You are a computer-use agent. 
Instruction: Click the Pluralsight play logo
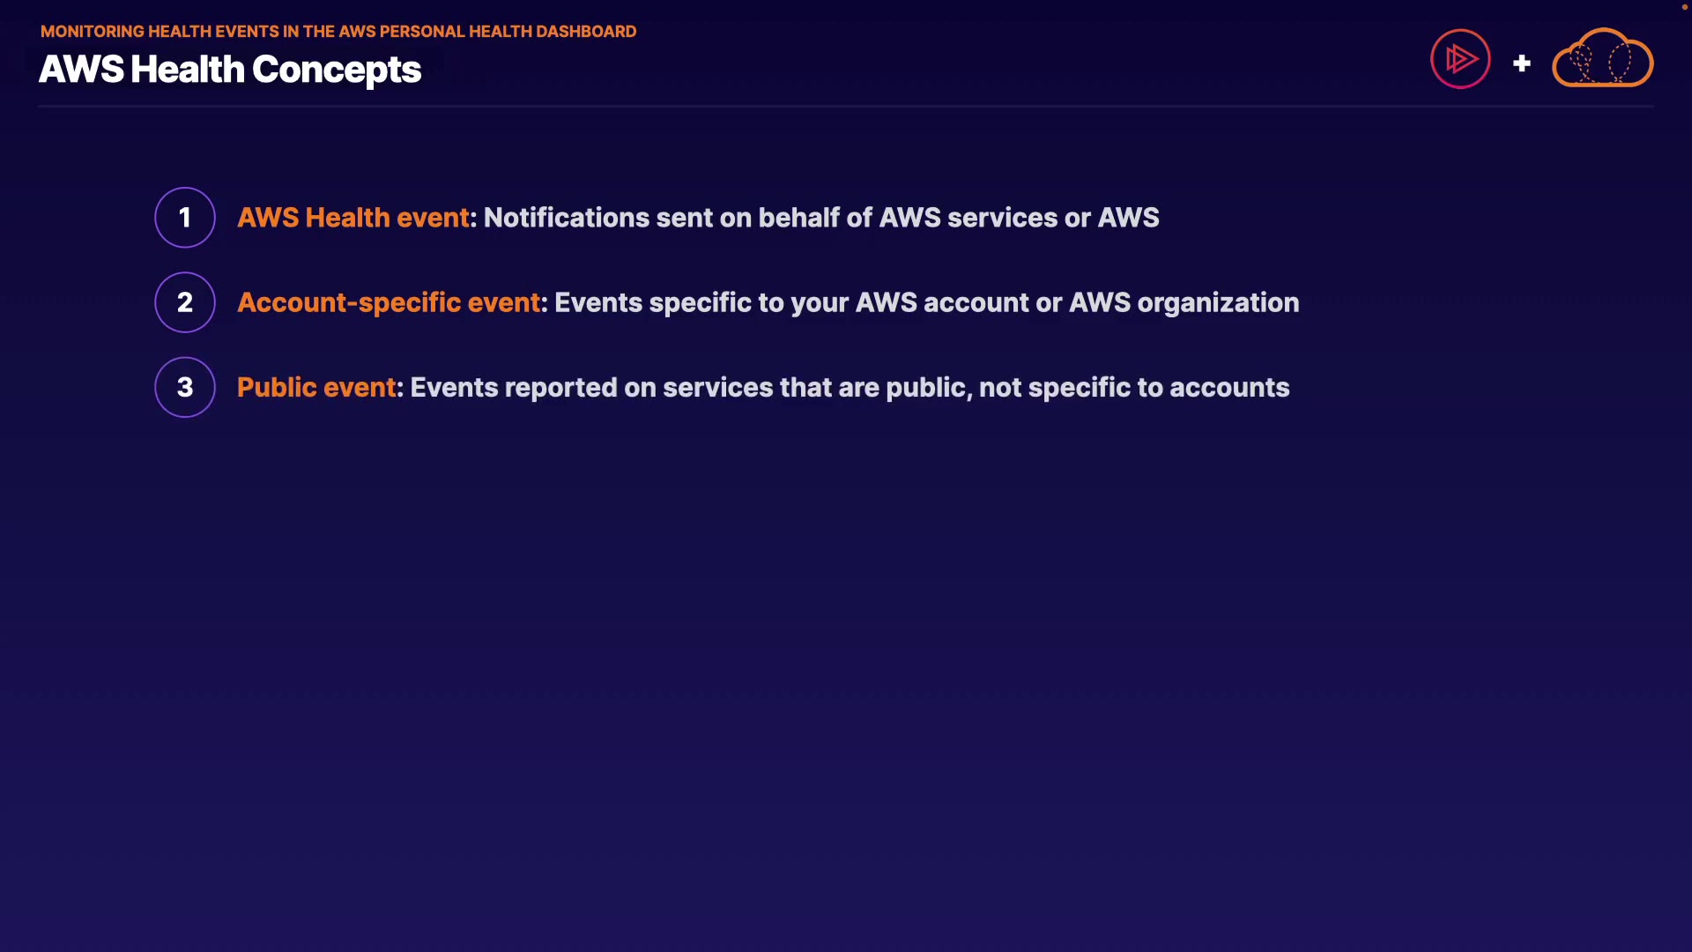click(1460, 59)
